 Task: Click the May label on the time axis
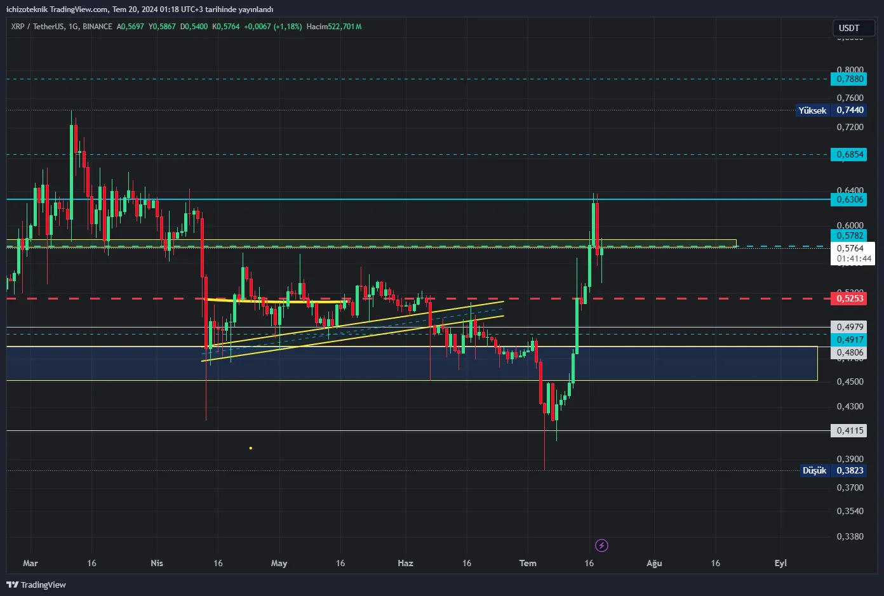[x=279, y=563]
